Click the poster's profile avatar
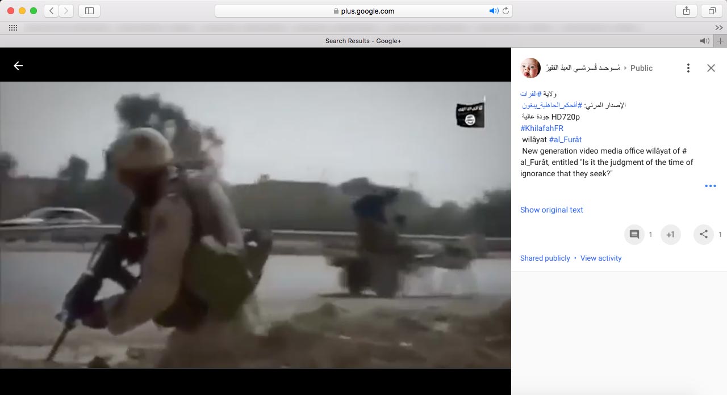 tap(530, 68)
